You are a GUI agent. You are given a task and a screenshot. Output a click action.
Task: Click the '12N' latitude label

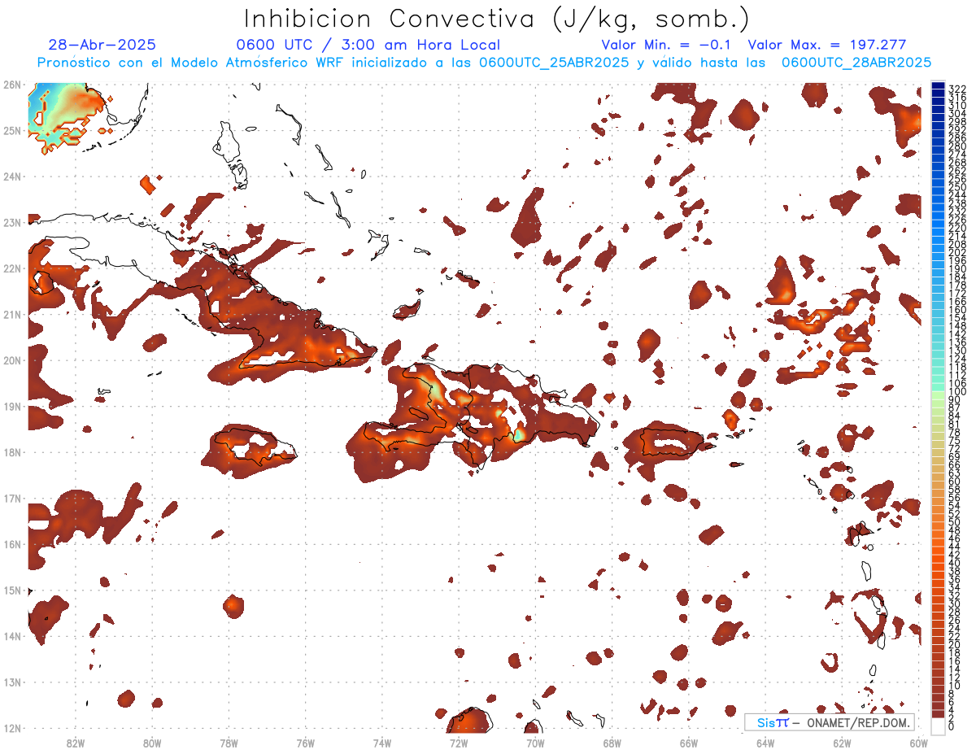11,728
